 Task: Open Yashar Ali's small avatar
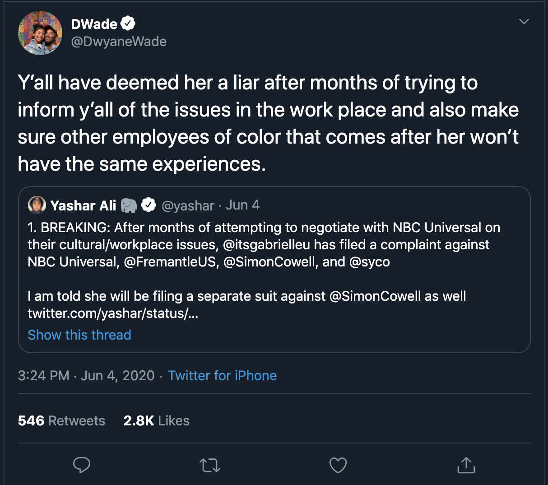tap(37, 205)
